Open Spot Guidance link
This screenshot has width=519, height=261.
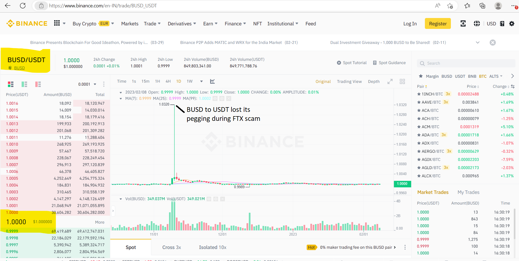(x=389, y=63)
